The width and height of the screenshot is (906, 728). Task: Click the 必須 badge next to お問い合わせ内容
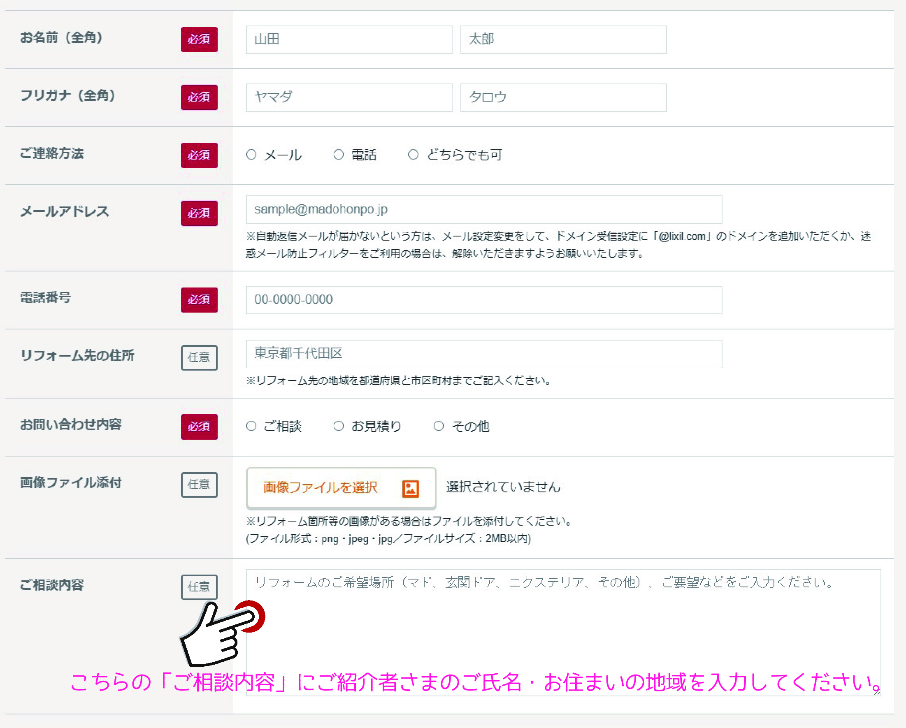(199, 427)
